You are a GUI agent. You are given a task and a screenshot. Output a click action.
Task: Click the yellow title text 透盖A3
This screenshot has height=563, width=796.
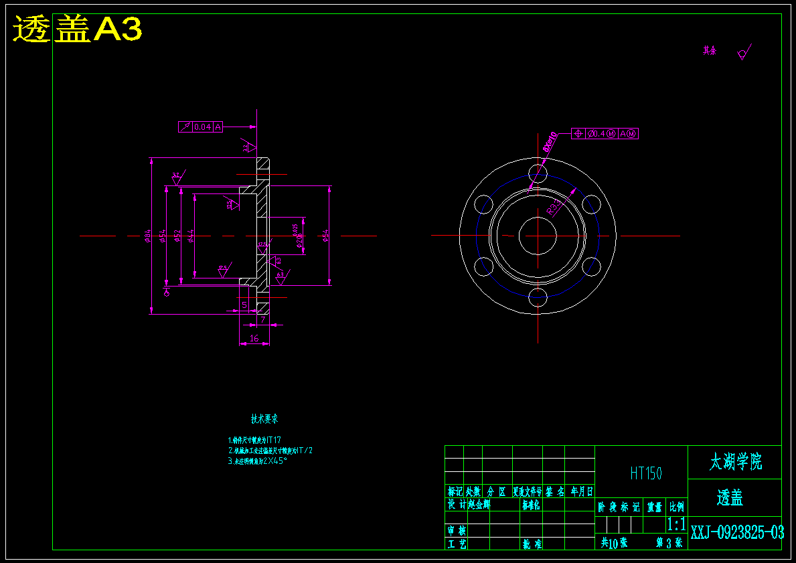[x=77, y=29]
